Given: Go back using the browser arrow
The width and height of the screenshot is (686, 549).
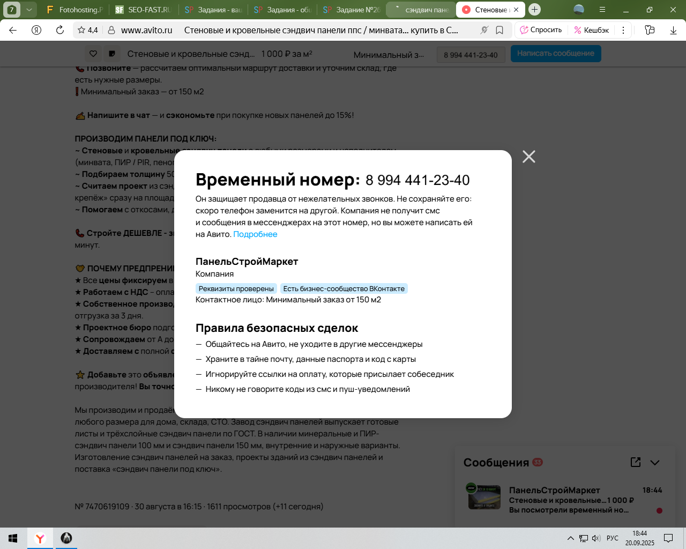Looking at the screenshot, I should click(13, 30).
